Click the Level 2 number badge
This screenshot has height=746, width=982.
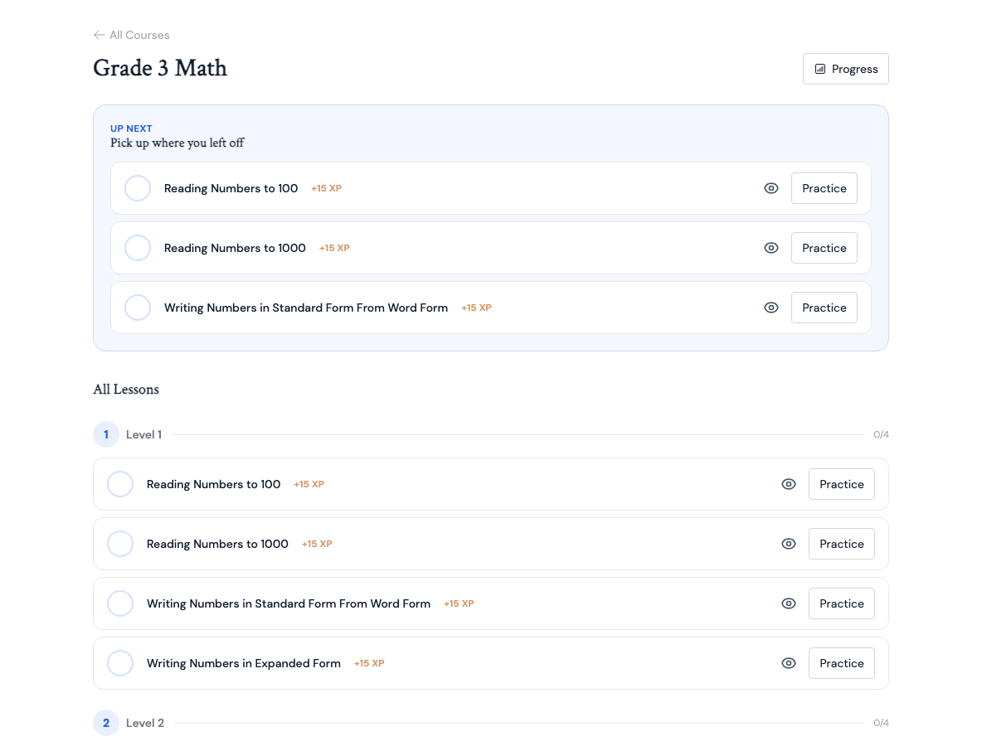tap(106, 723)
